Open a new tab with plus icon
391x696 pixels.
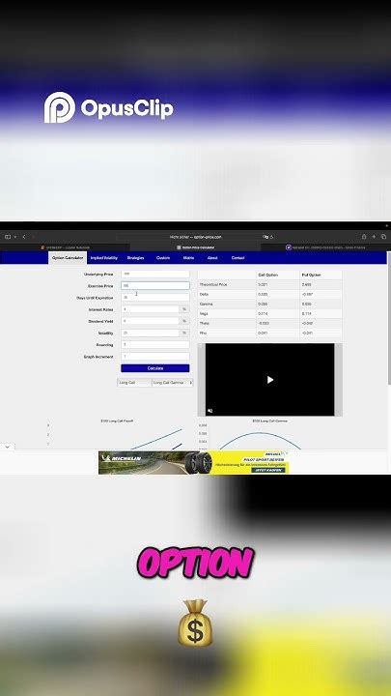tap(374, 237)
